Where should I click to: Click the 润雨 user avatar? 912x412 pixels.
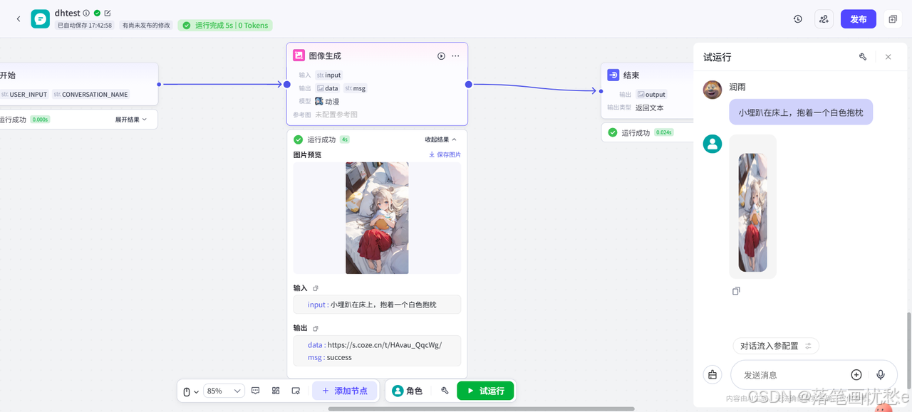pos(712,90)
